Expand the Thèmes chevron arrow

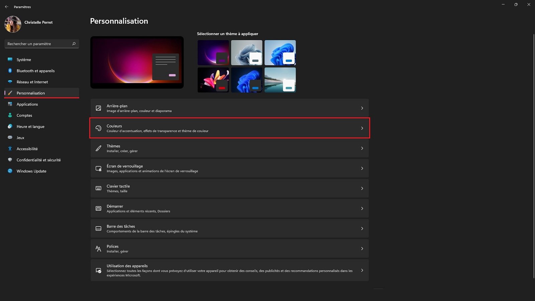(362, 148)
